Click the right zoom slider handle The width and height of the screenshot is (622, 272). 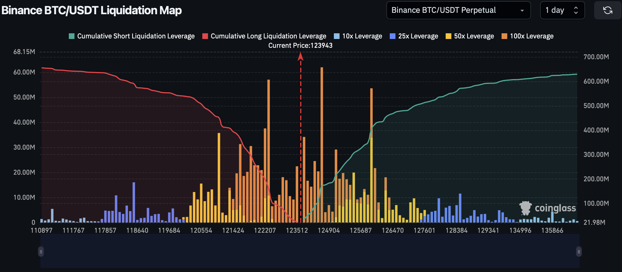[x=579, y=252]
